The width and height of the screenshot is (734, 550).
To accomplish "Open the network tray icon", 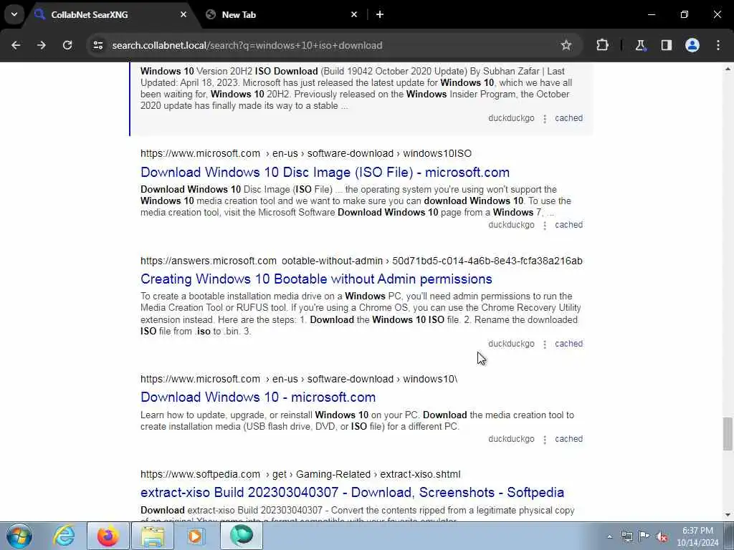I will coord(626,536).
